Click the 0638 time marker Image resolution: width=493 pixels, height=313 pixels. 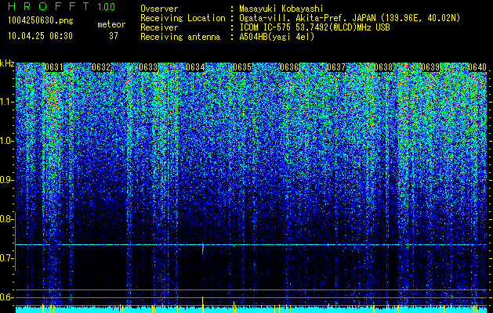pyautogui.click(x=383, y=67)
